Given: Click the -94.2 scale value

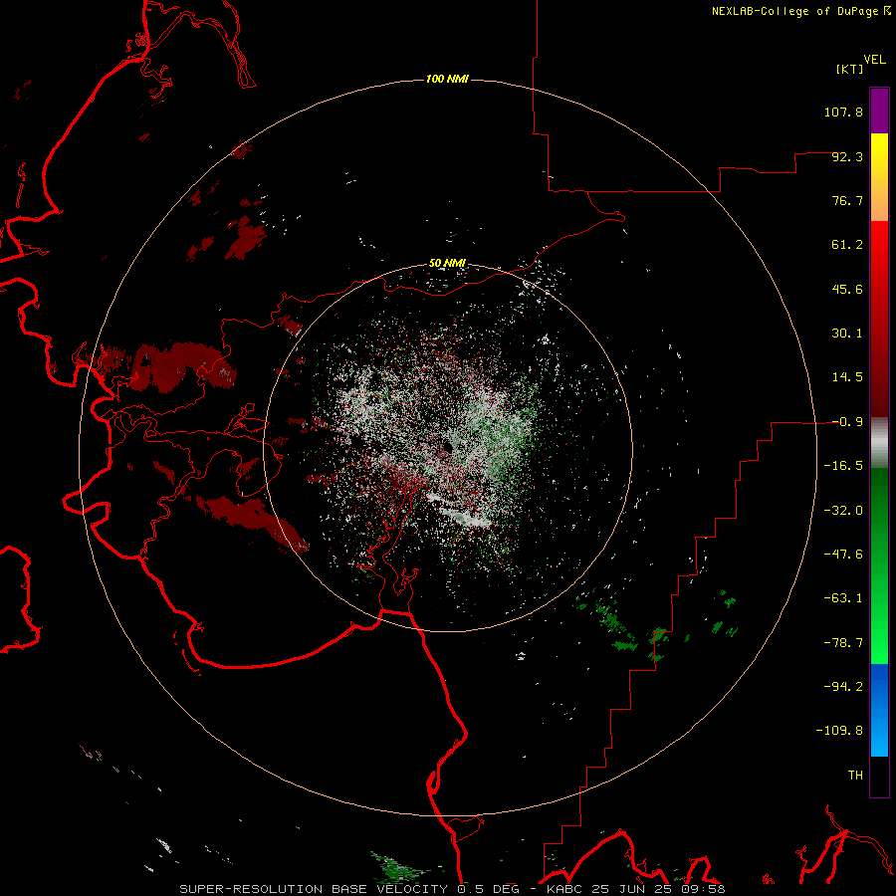Looking at the screenshot, I should (843, 687).
